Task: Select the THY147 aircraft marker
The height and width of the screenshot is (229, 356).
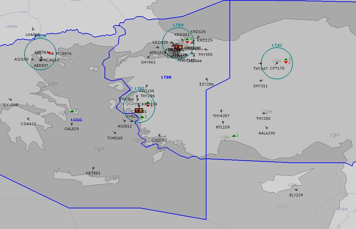Action: pyautogui.click(x=261, y=63)
